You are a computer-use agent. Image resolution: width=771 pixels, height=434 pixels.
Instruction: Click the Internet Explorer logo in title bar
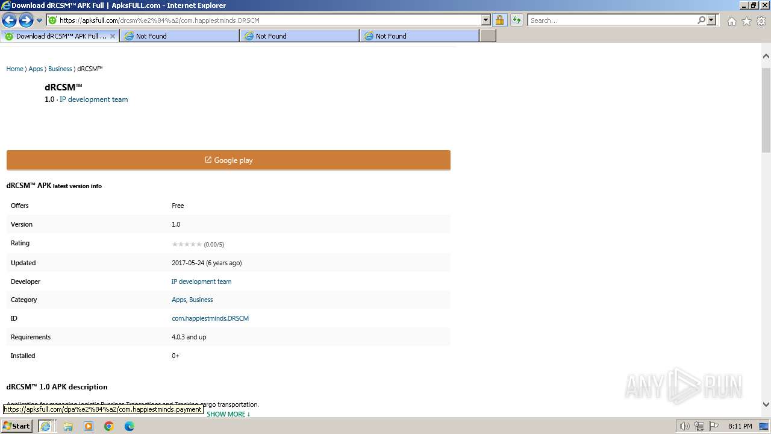(x=6, y=5)
